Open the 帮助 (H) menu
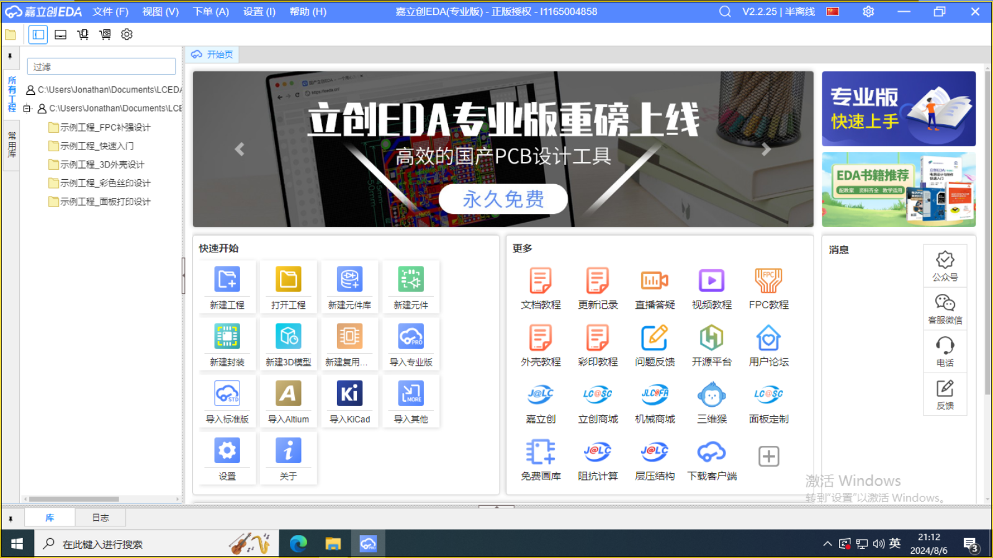This screenshot has width=993, height=558. 308,11
